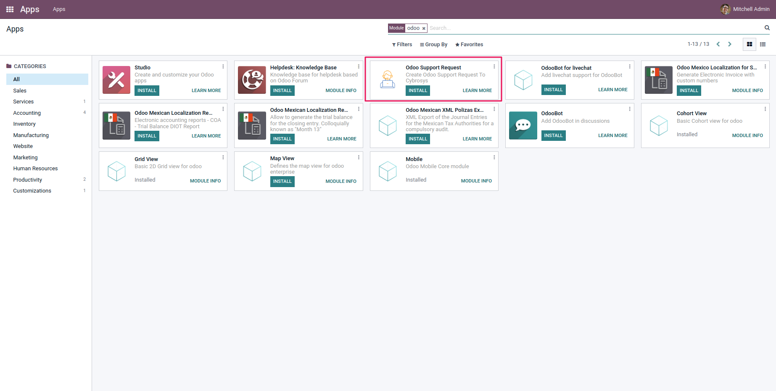The width and height of the screenshot is (776, 391).
Task: Go to previous page of apps
Action: (x=718, y=44)
